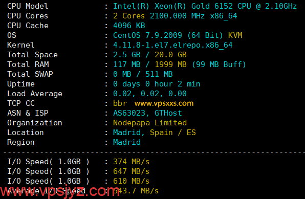Click the Madrid, Spain / ES location
305x199 pixels.
click(154, 132)
